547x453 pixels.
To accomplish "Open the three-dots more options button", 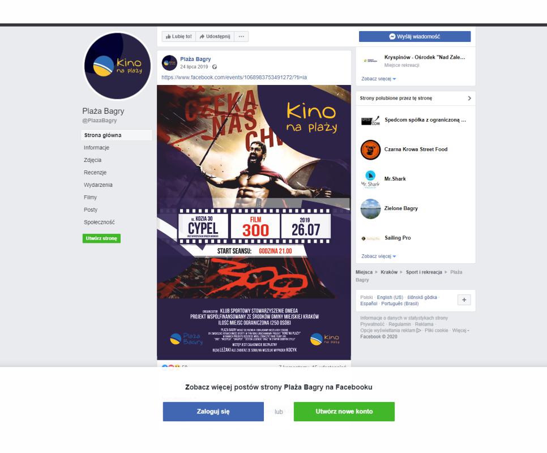I will [x=241, y=36].
